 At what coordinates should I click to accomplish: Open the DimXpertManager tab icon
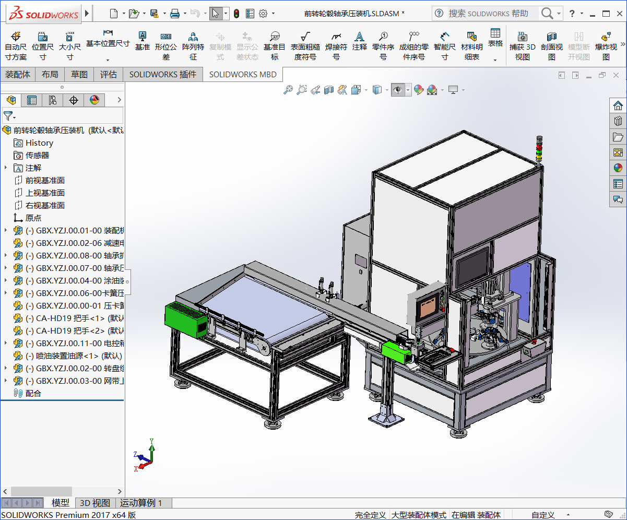[74, 100]
